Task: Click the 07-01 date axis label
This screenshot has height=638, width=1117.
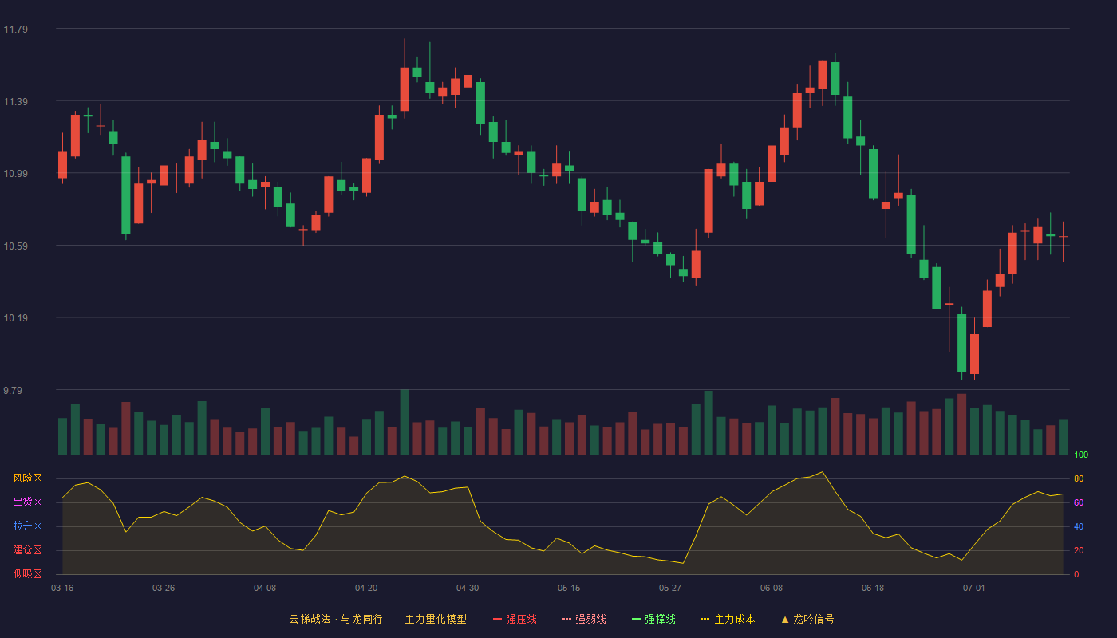Action: click(x=974, y=588)
